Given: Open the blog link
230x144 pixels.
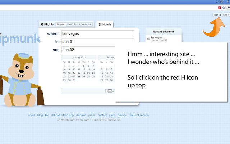Looking at the screenshot, I should pyautogui.click(x=40, y=115).
